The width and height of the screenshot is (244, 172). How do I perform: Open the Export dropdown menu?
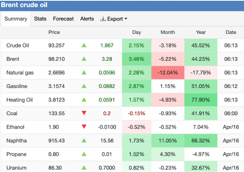point(114,19)
